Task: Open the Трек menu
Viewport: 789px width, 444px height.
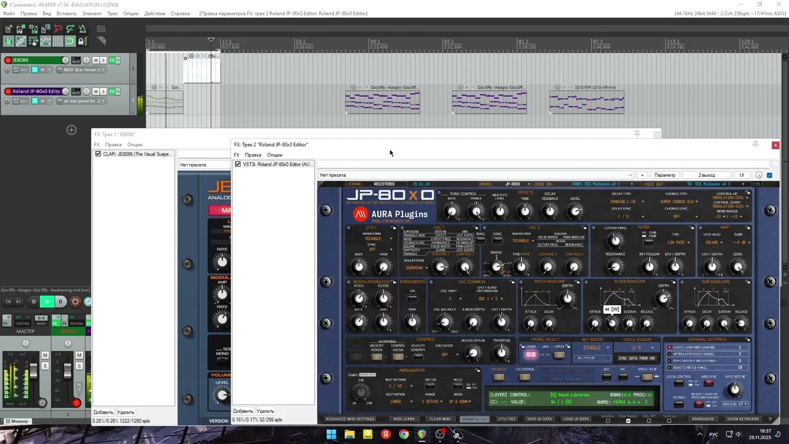Action: click(112, 14)
